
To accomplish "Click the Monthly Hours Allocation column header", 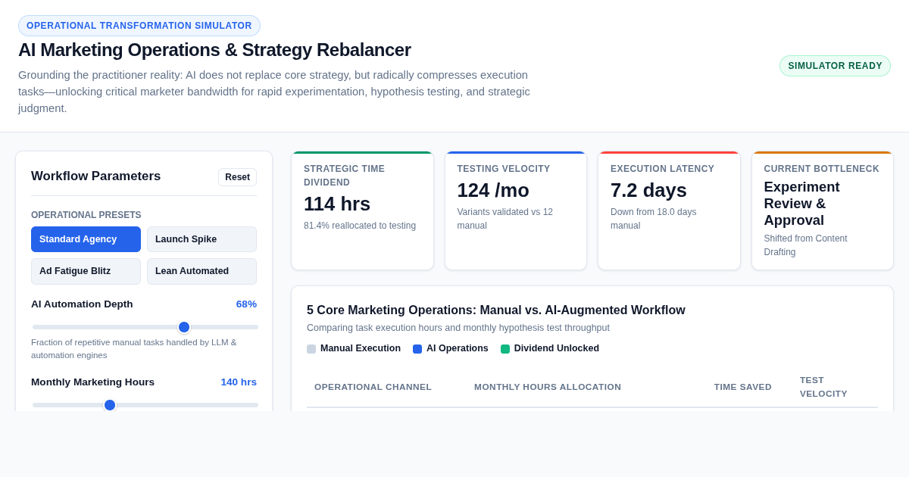I will tap(548, 387).
